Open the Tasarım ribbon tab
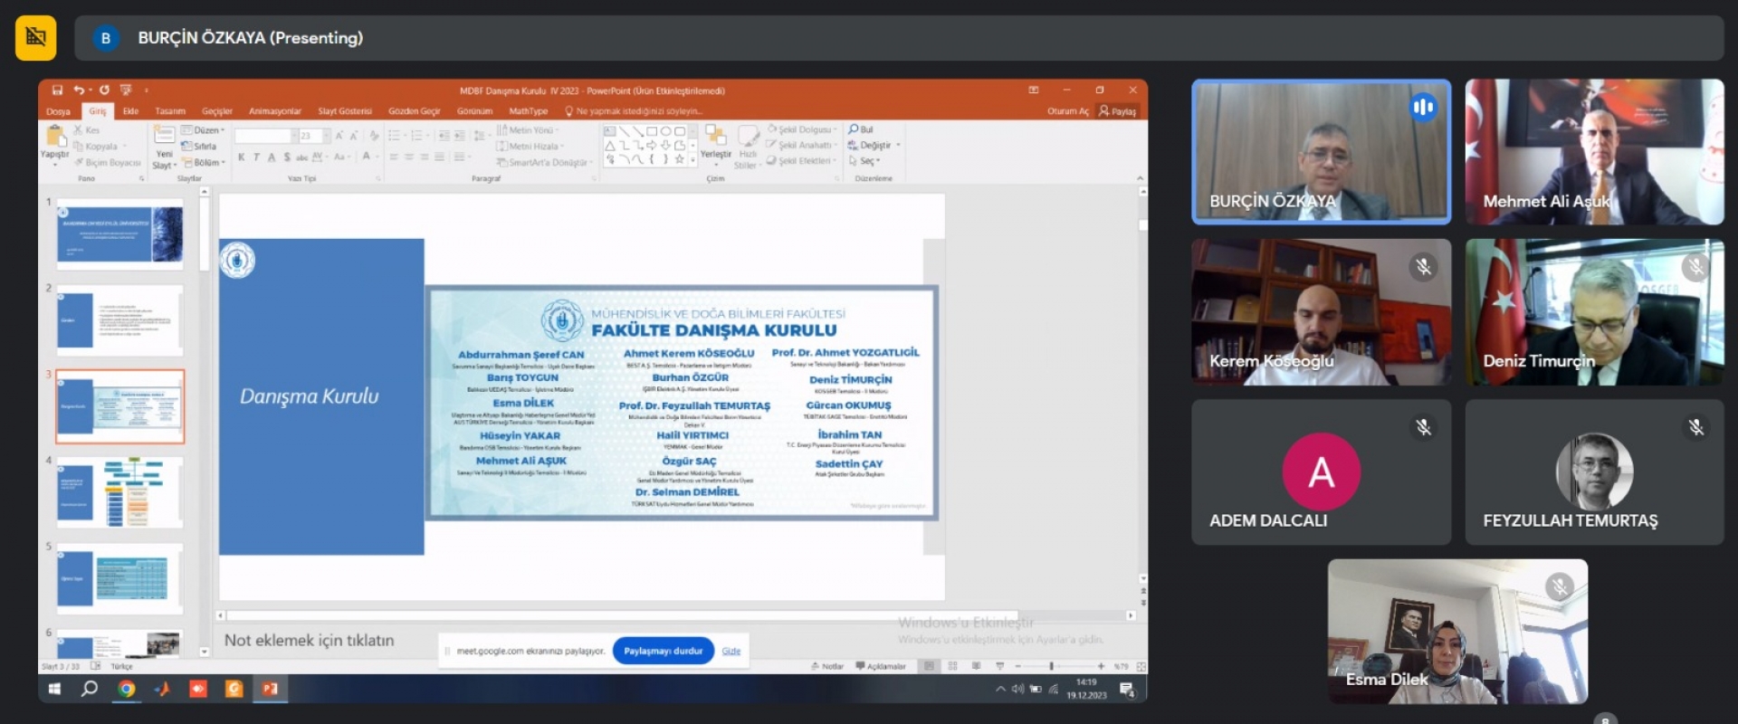The image size is (1738, 724). click(170, 111)
